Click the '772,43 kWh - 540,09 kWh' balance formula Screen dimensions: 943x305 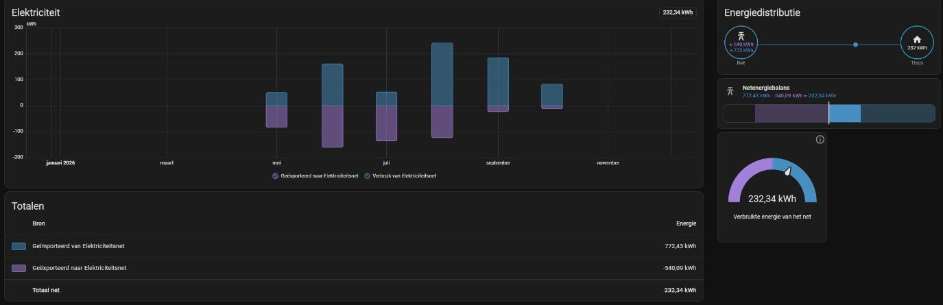pyautogui.click(x=789, y=95)
